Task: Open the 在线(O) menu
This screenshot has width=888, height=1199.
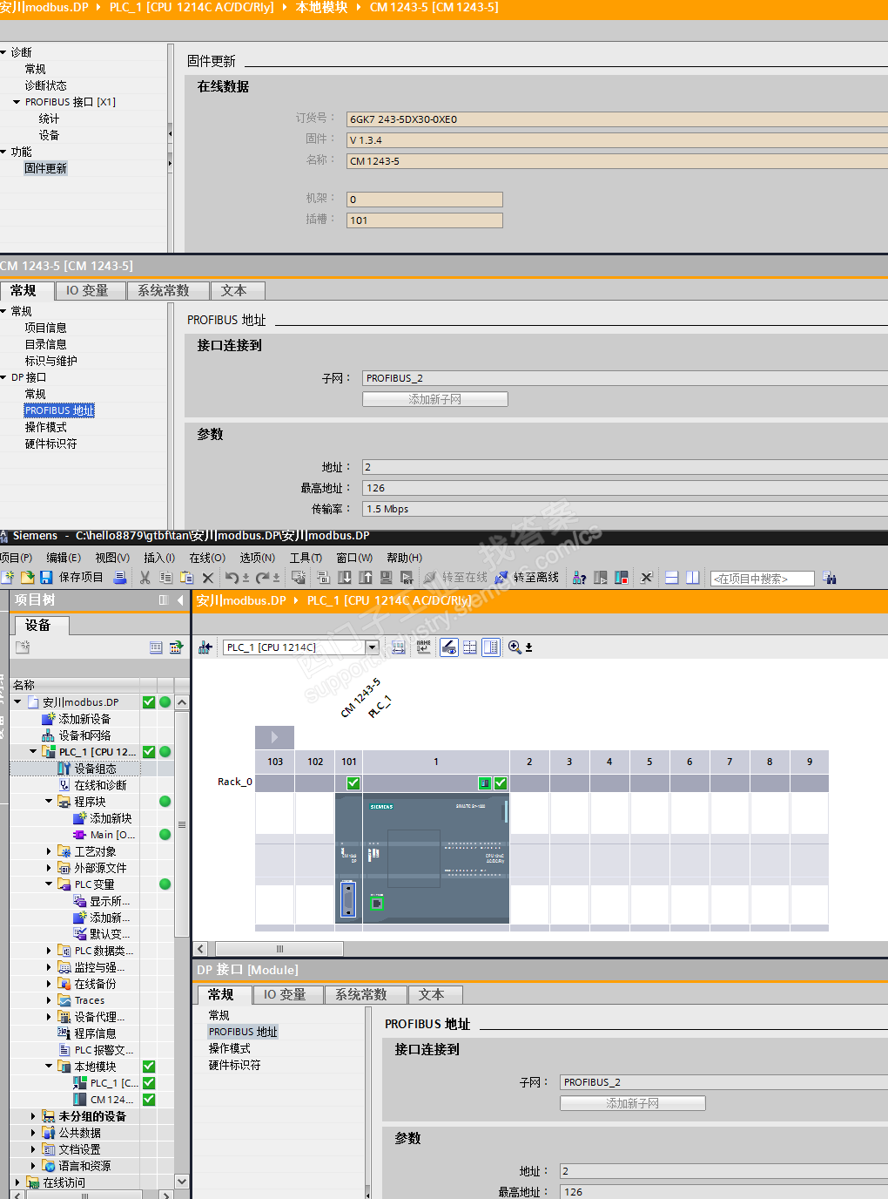Action: tap(207, 558)
